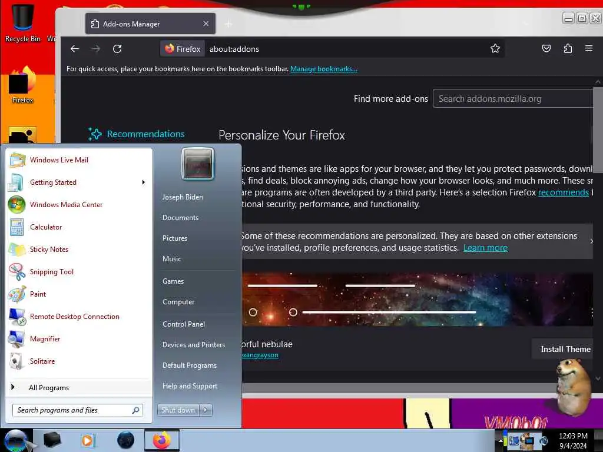
Task: Click the about:addons address bar text
Action: [x=234, y=49]
